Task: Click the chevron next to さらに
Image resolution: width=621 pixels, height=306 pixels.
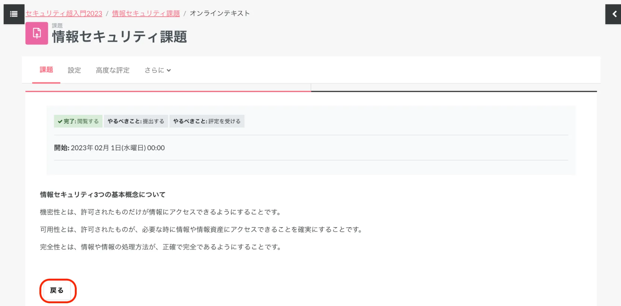Action: click(169, 70)
